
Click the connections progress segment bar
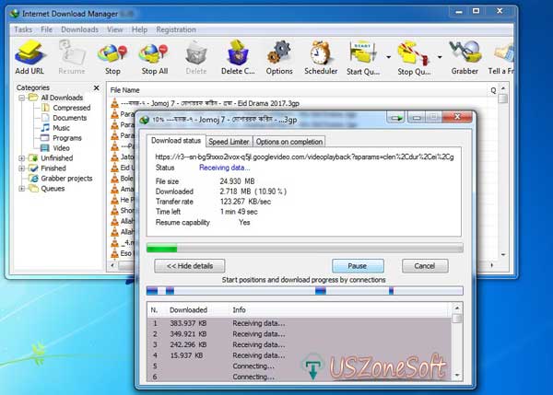tap(305, 291)
